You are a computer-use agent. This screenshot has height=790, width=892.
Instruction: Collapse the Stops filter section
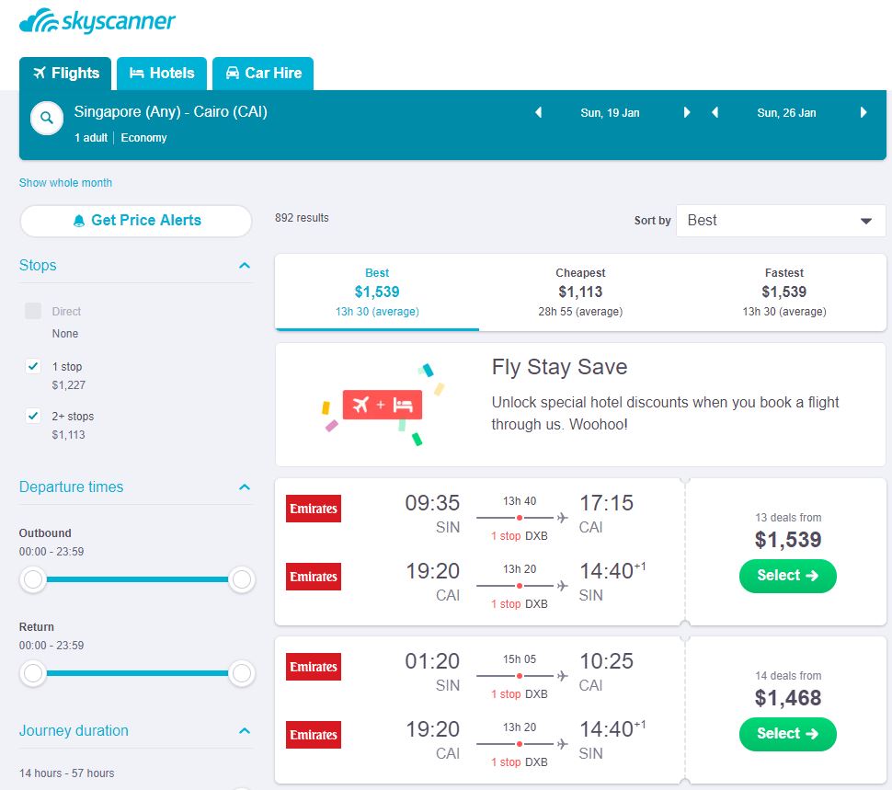(x=244, y=266)
